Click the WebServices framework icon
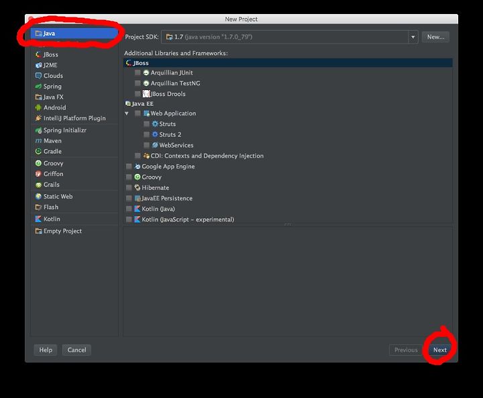 coord(155,145)
